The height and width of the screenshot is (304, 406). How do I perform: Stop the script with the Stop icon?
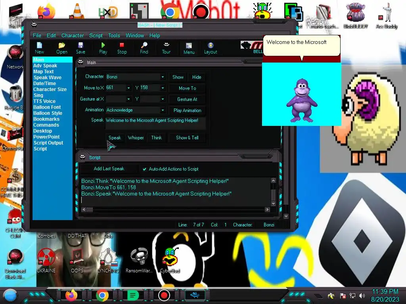coord(122,48)
